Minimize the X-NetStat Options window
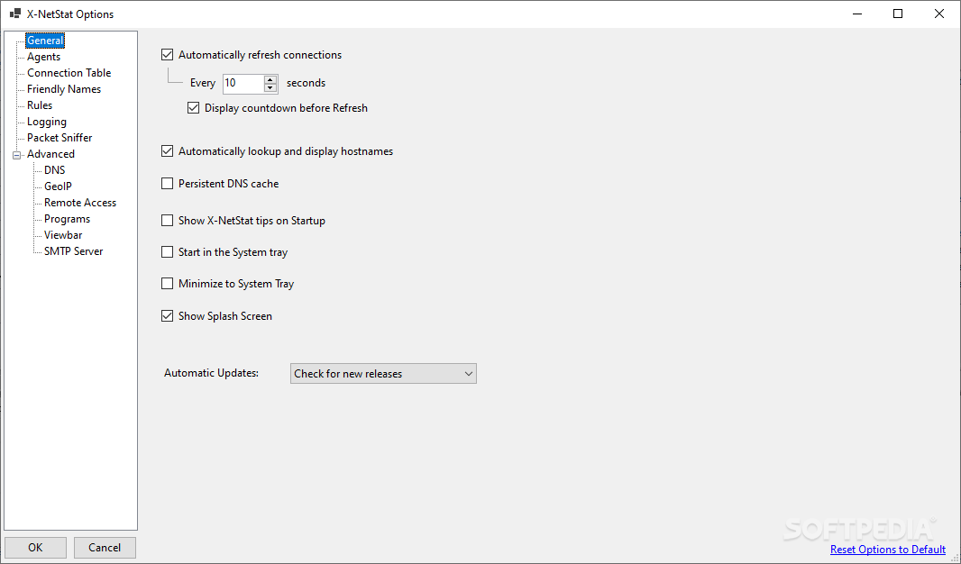The height and width of the screenshot is (564, 961). pos(856,14)
